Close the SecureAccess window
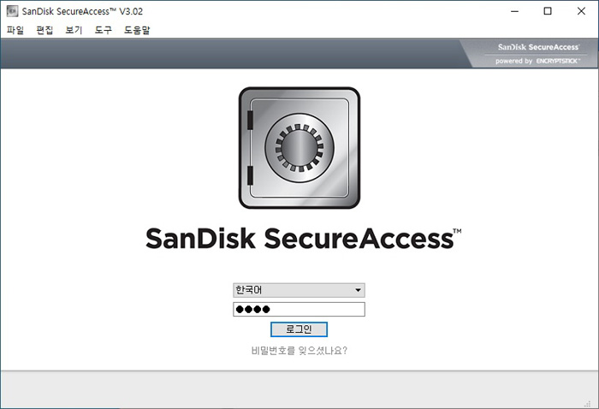Viewport: 599px width, 409px height. click(x=581, y=11)
